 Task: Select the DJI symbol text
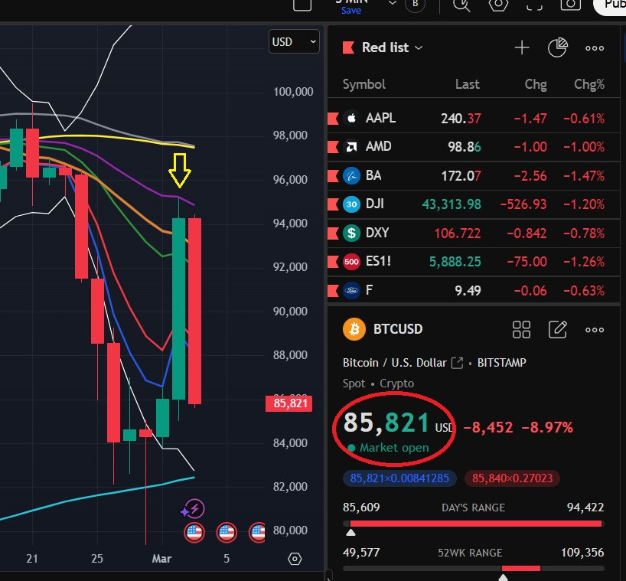(x=374, y=204)
